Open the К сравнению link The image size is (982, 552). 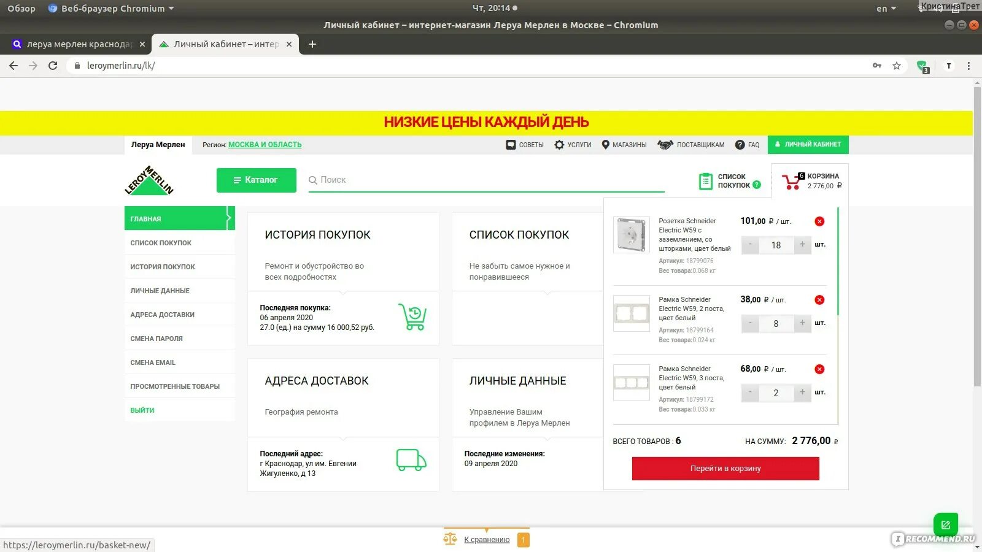(x=487, y=540)
